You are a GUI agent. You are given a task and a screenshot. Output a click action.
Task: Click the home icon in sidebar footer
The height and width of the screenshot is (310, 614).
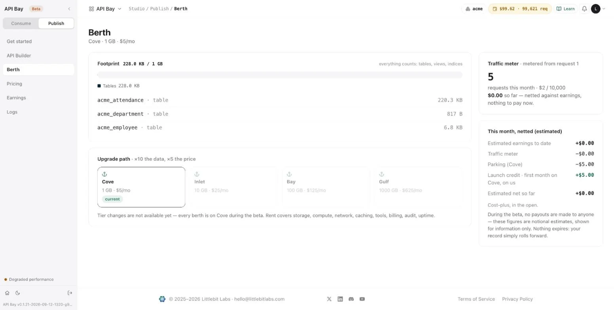(x=7, y=293)
